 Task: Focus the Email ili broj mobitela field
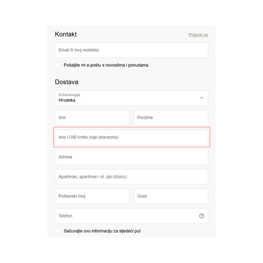(x=131, y=50)
